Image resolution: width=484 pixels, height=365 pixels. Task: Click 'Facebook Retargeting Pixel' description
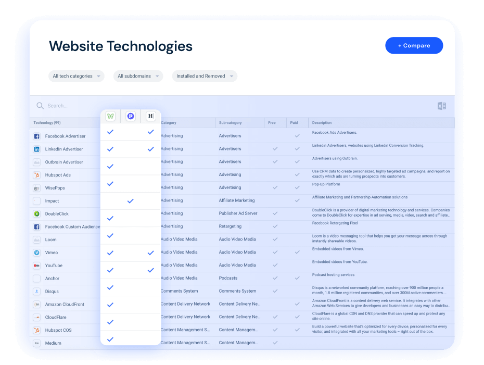coord(335,223)
